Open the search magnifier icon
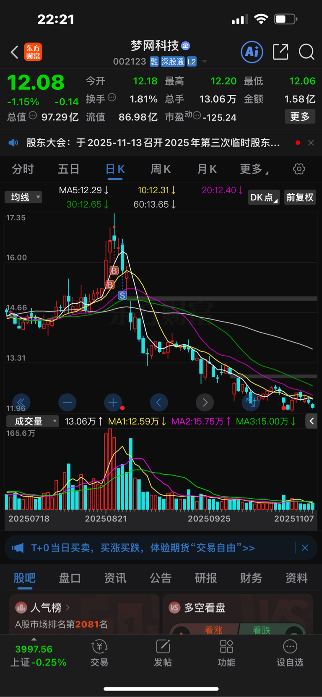This screenshot has width=322, height=697. point(306,52)
